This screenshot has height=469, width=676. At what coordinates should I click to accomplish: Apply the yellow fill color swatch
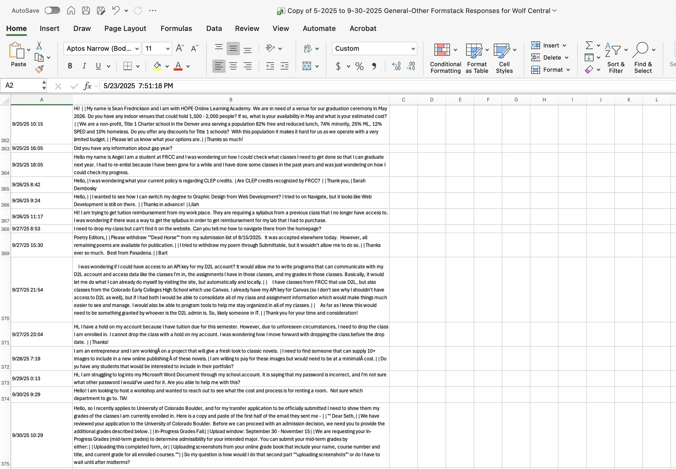coord(157,66)
